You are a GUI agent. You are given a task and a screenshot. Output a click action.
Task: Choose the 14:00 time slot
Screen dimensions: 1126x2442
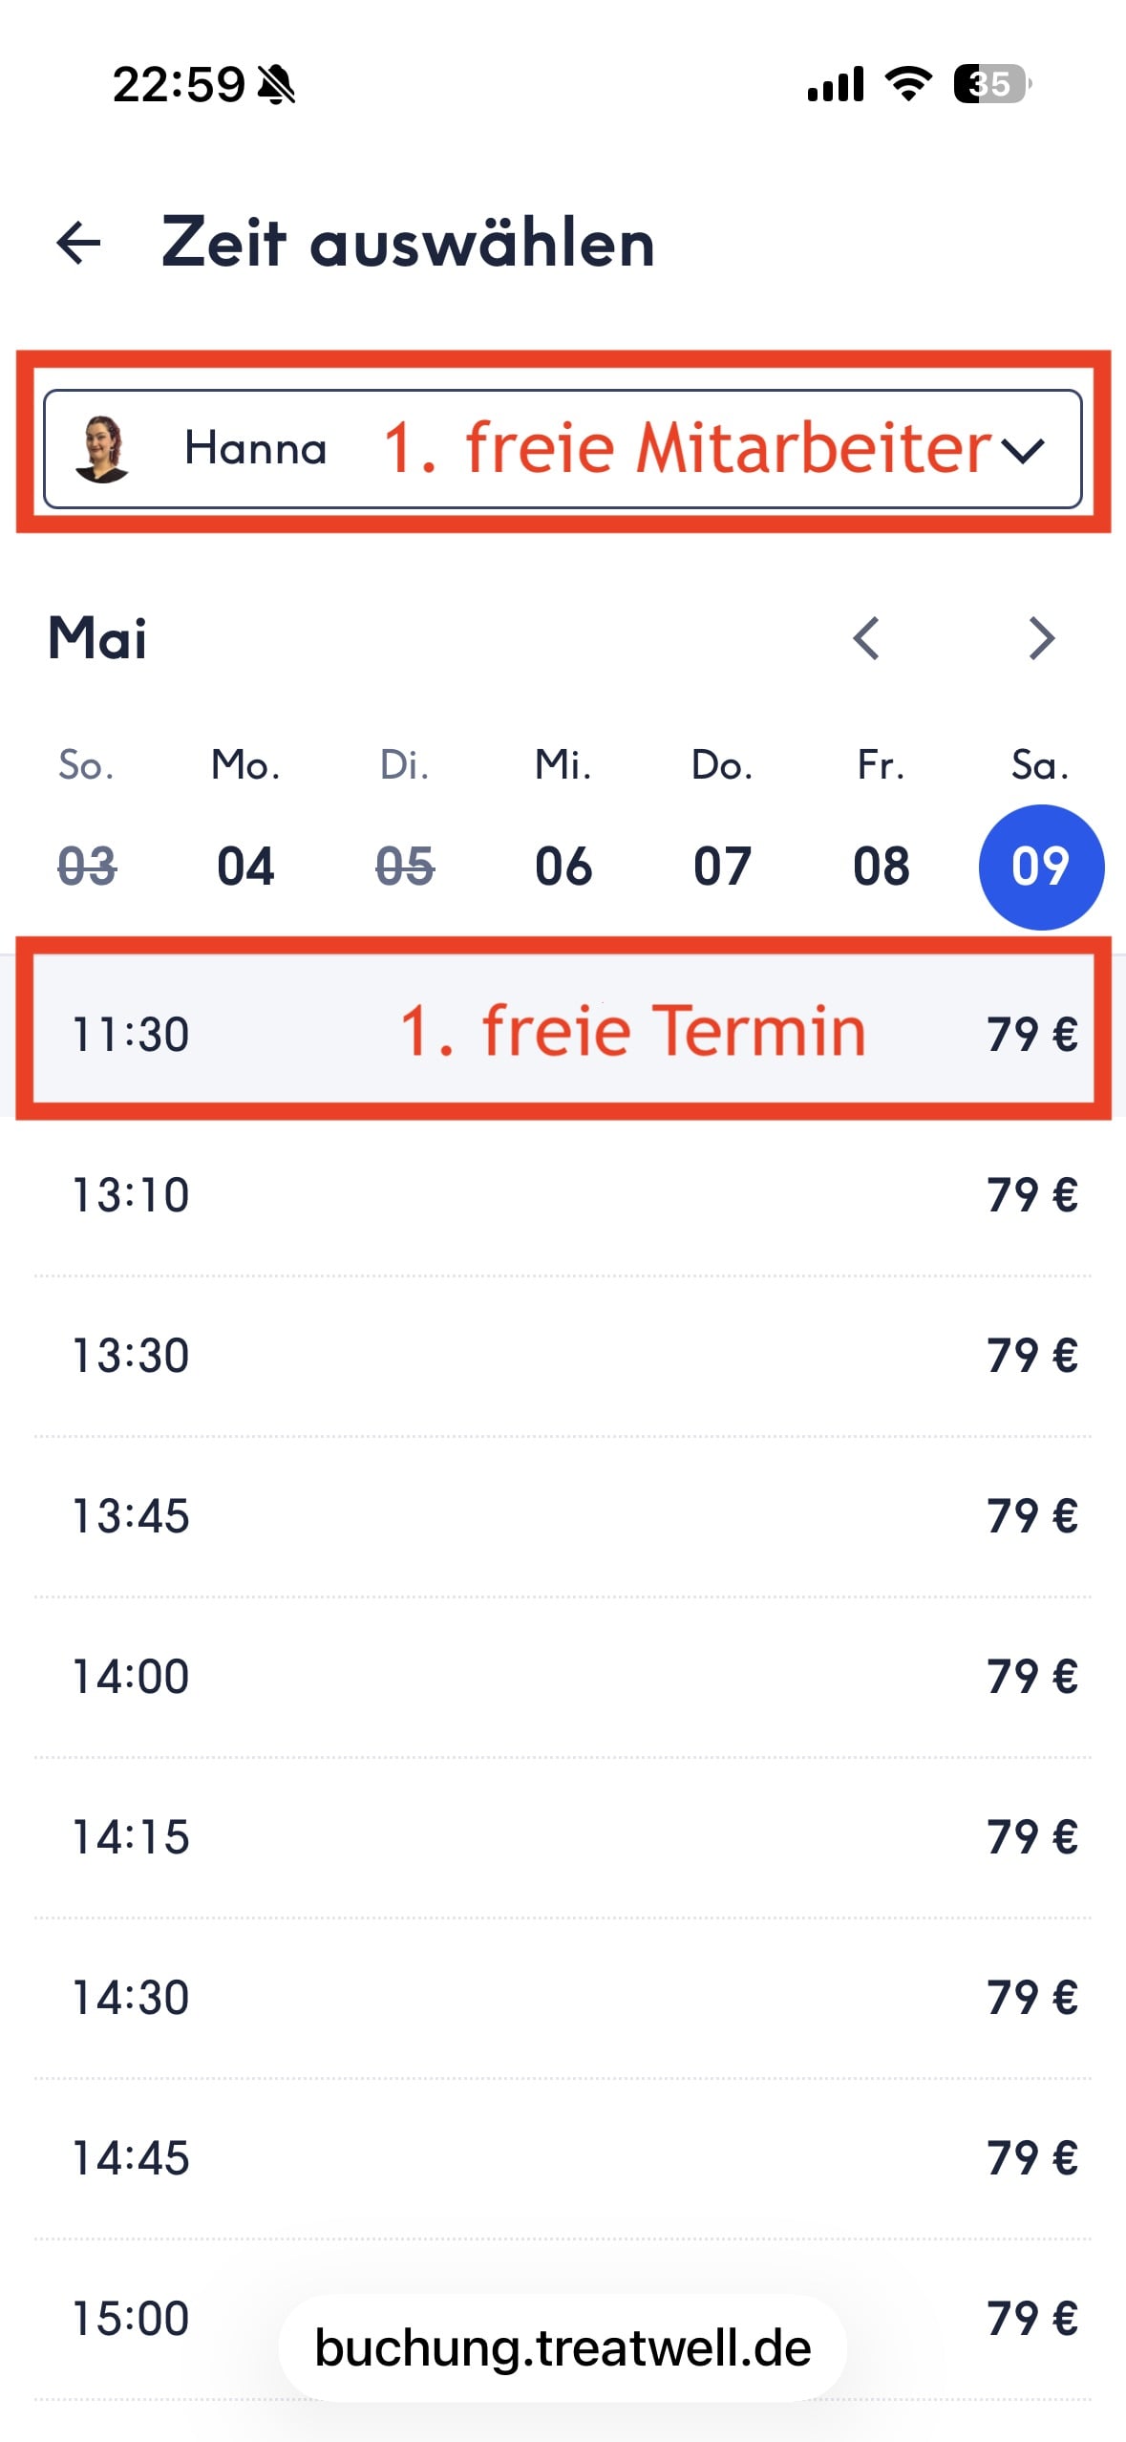563,1677
